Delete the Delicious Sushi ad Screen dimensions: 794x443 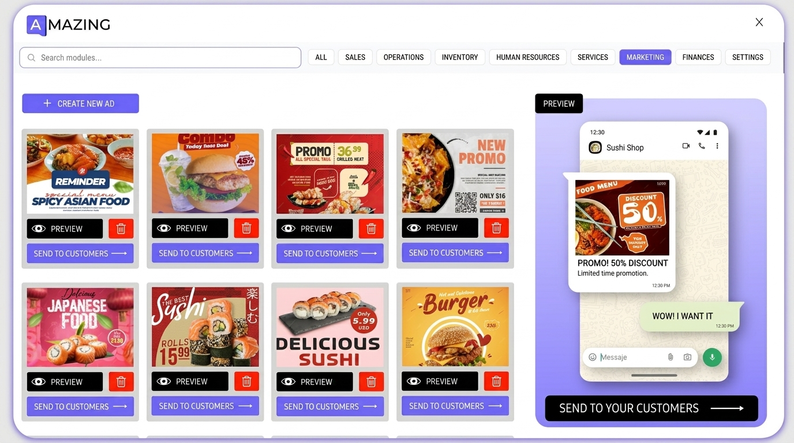(371, 382)
